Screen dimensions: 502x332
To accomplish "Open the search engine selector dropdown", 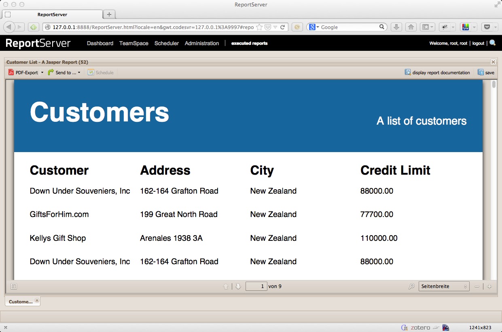I will click(314, 27).
